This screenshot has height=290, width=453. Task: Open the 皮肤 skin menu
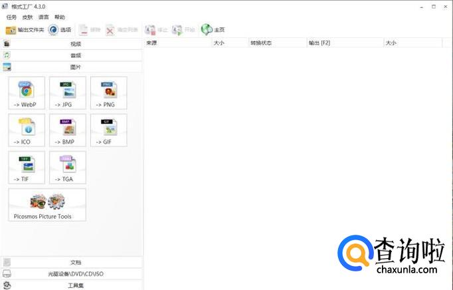(27, 17)
